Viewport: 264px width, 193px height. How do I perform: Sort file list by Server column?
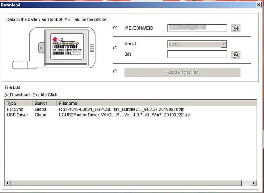coord(45,103)
